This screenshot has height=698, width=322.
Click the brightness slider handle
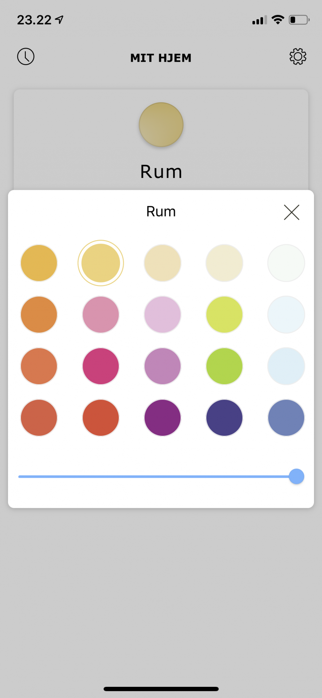(x=297, y=476)
